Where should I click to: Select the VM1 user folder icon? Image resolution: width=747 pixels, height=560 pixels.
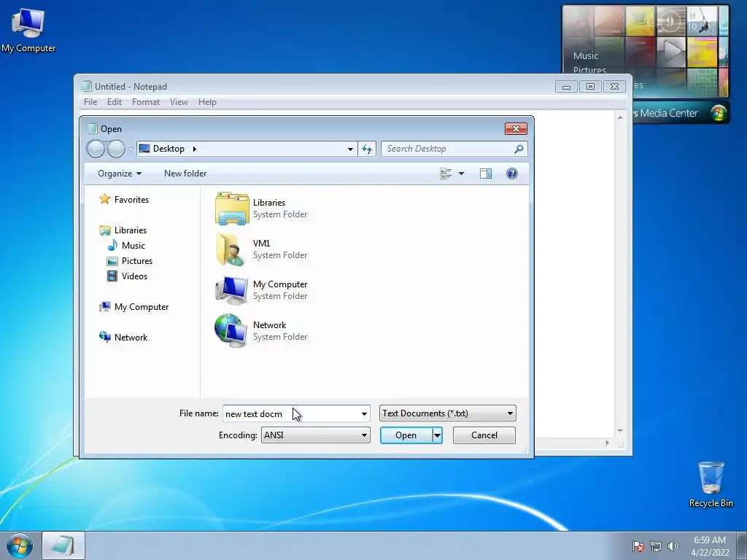pos(231,249)
